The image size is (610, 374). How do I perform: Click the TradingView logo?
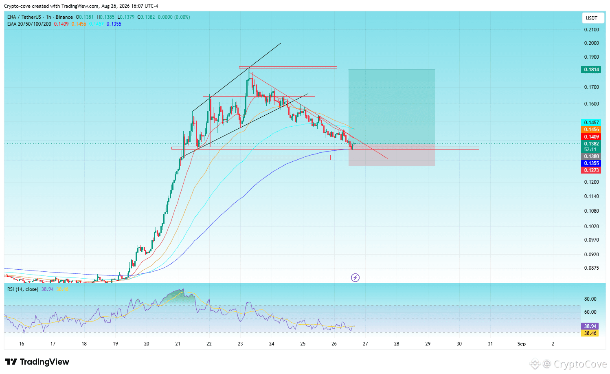tap(37, 362)
